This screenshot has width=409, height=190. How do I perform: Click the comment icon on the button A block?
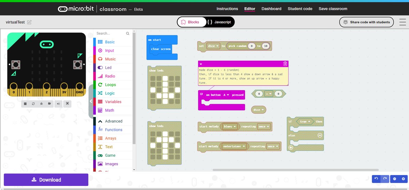coord(201,95)
